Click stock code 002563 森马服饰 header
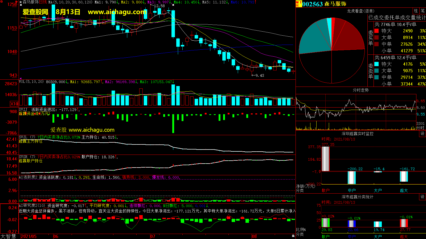 tap(324, 4)
